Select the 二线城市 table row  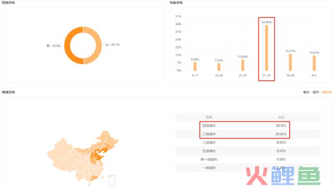tap(248, 142)
